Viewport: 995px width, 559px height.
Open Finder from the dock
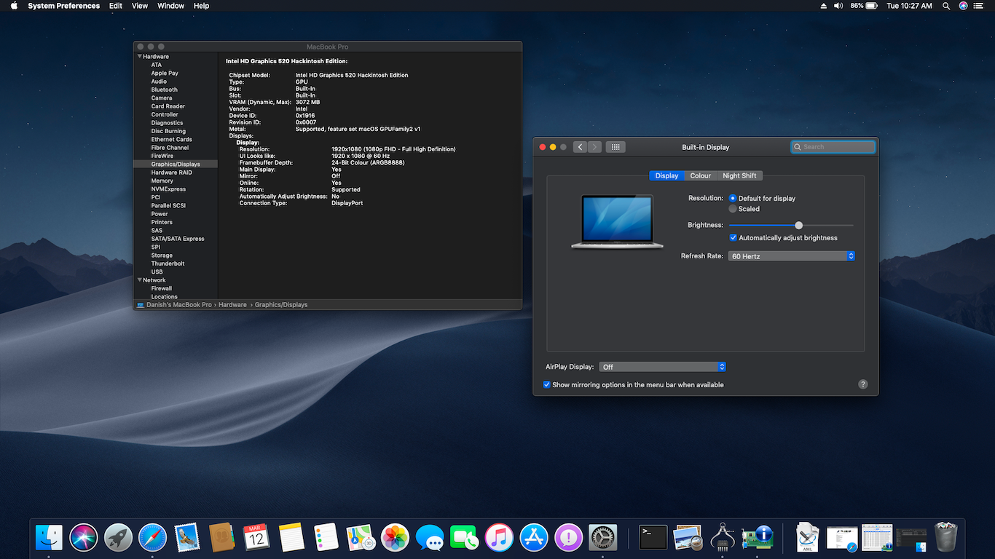[49, 538]
